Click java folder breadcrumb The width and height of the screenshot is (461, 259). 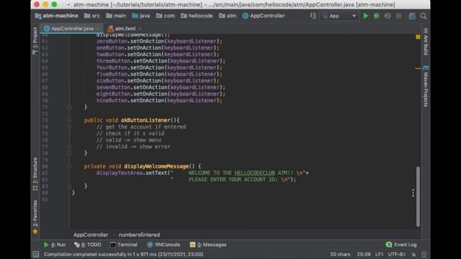tap(141, 16)
